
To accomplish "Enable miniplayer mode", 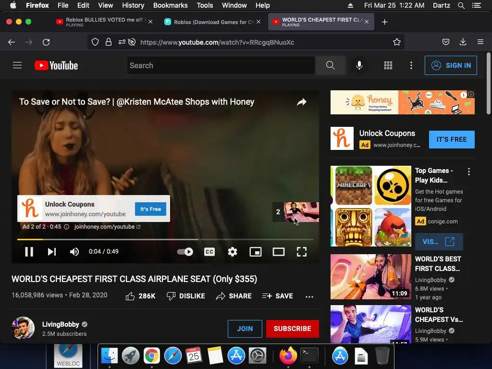I will [256, 252].
